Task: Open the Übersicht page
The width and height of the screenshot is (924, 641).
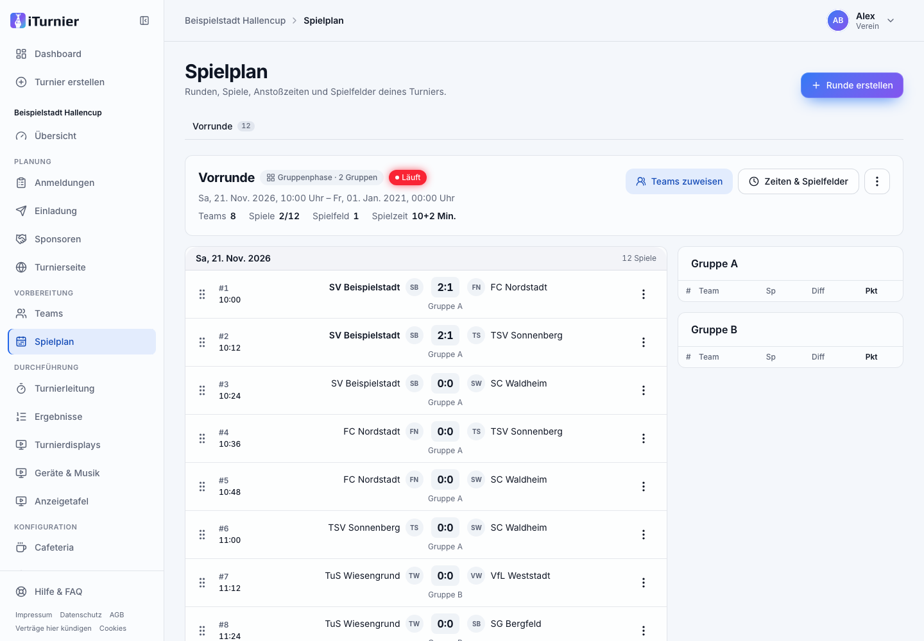Action: [x=82, y=136]
